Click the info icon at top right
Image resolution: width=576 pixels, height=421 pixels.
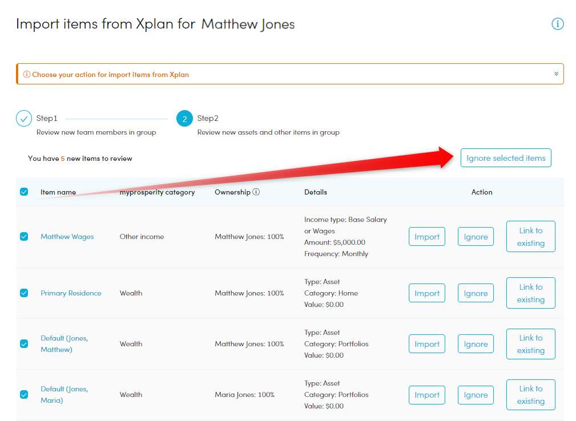coord(558,23)
